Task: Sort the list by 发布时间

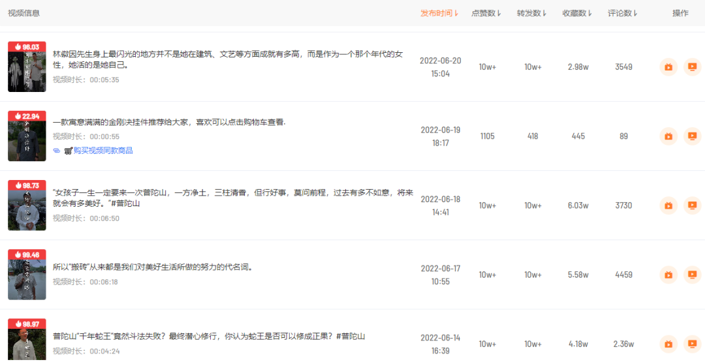Action: [439, 13]
